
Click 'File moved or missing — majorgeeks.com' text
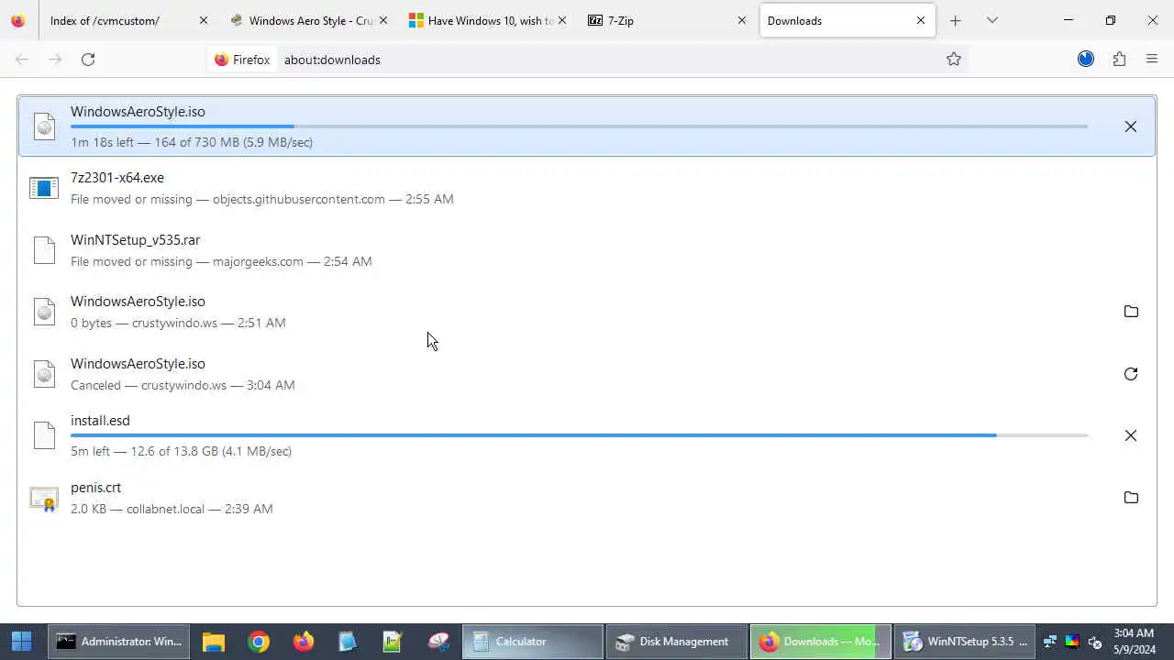coord(187,261)
